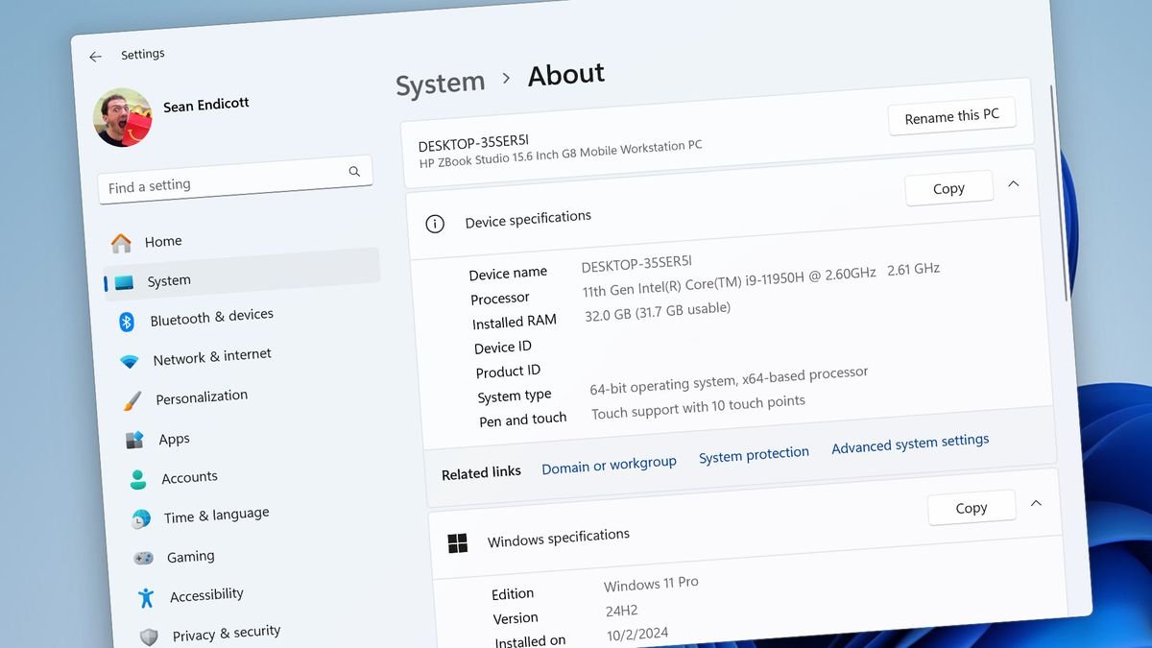Click the Device ID label
This screenshot has width=1152, height=648.
click(502, 347)
